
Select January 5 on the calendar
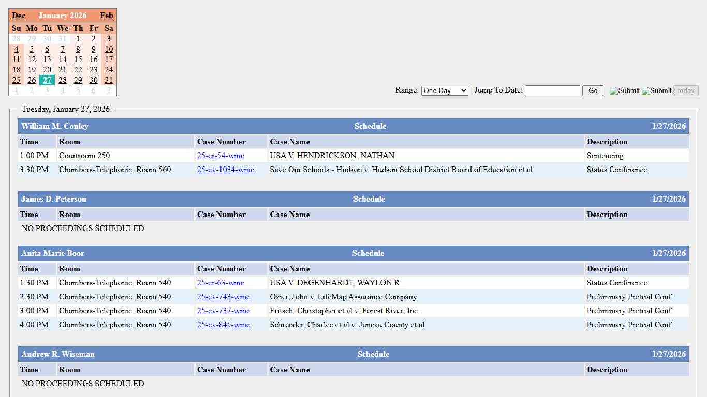(32, 49)
